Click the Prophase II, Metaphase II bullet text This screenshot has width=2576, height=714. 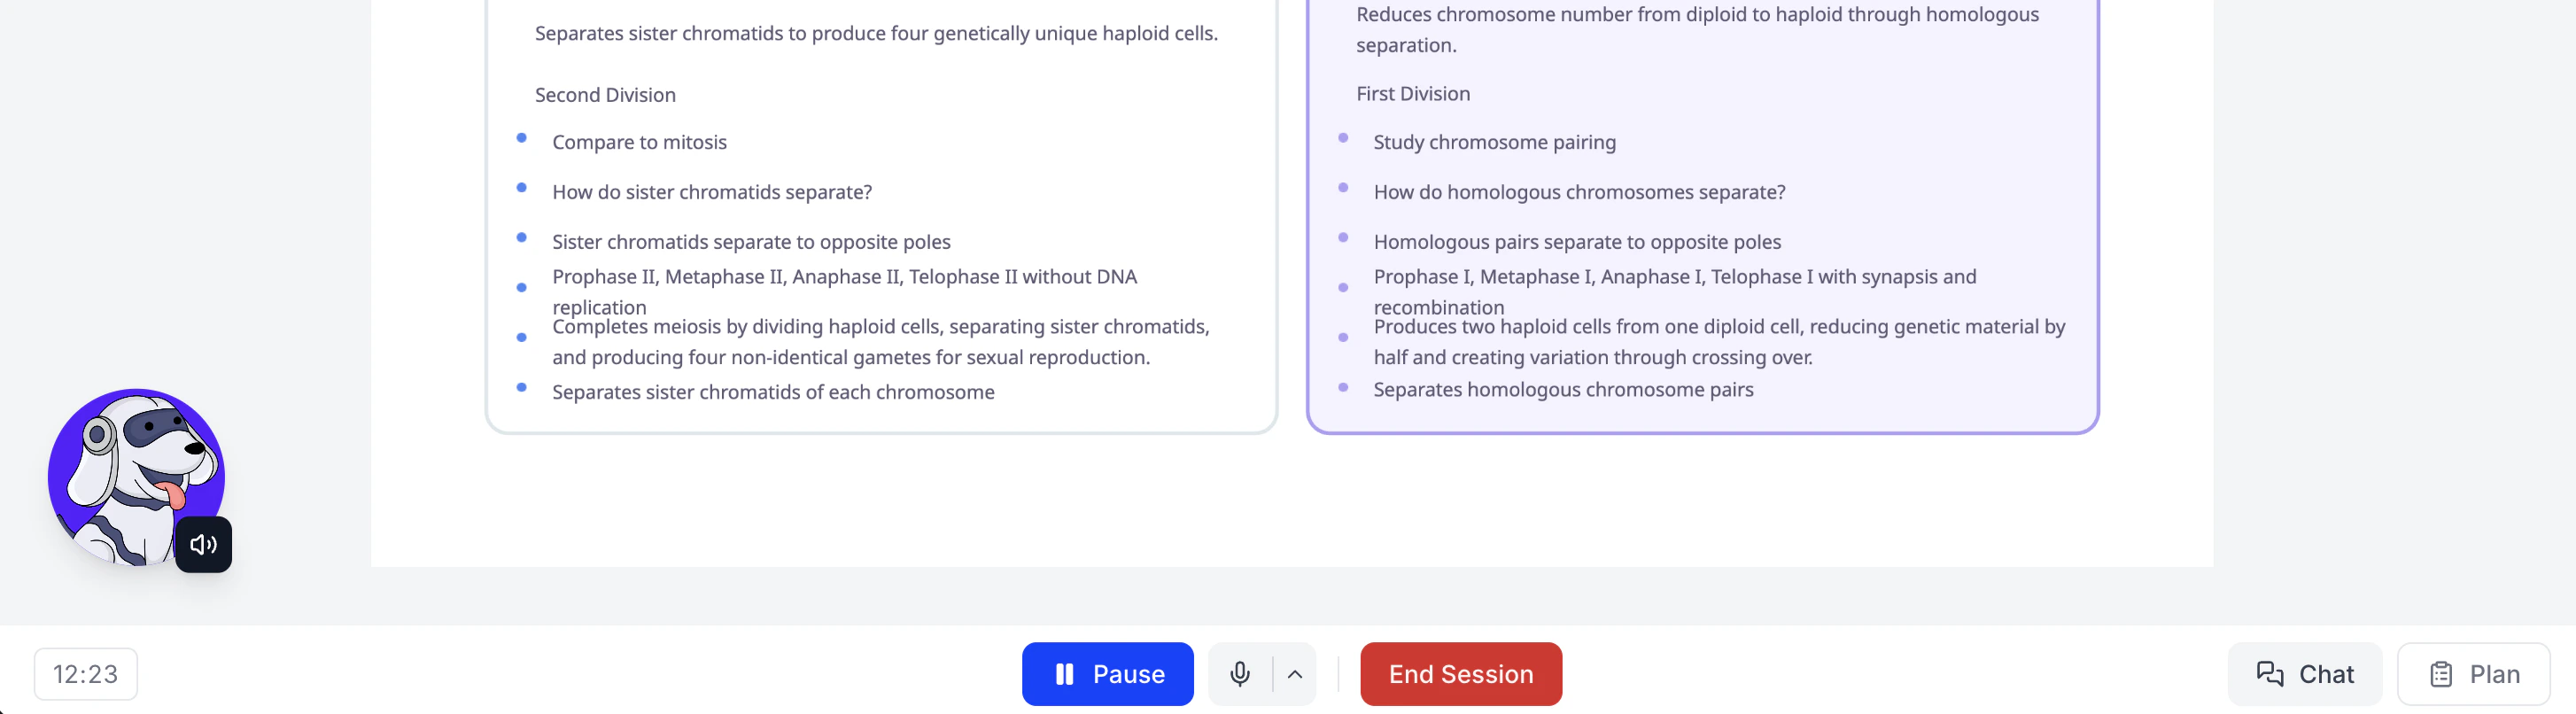pos(843,277)
